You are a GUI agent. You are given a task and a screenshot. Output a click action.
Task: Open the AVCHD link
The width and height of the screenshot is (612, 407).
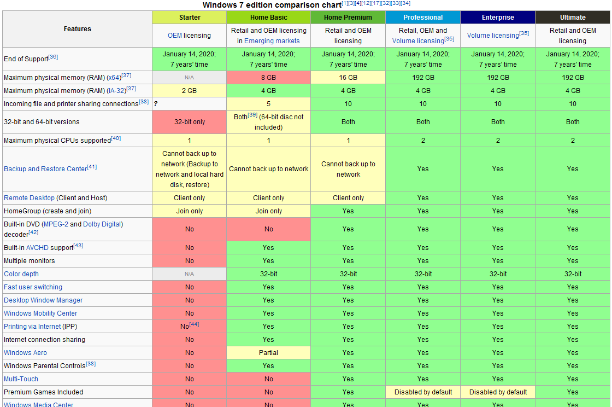click(37, 248)
